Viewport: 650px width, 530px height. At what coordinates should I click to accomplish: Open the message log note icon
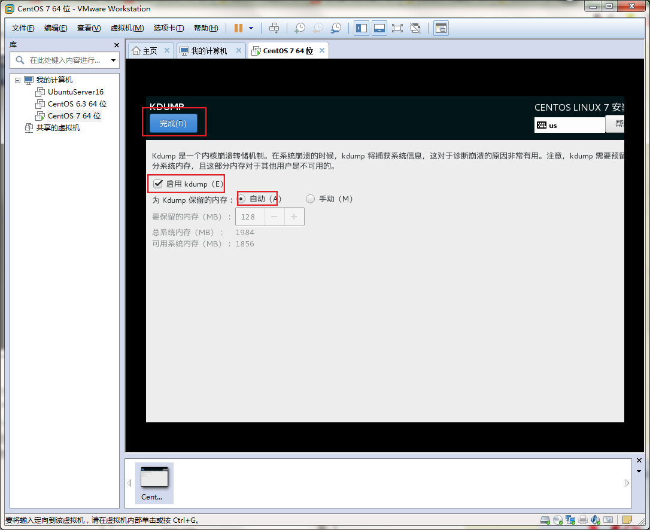(627, 520)
